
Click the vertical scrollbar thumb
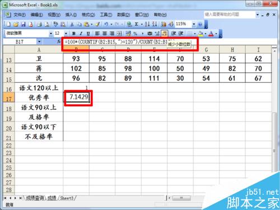274,142
